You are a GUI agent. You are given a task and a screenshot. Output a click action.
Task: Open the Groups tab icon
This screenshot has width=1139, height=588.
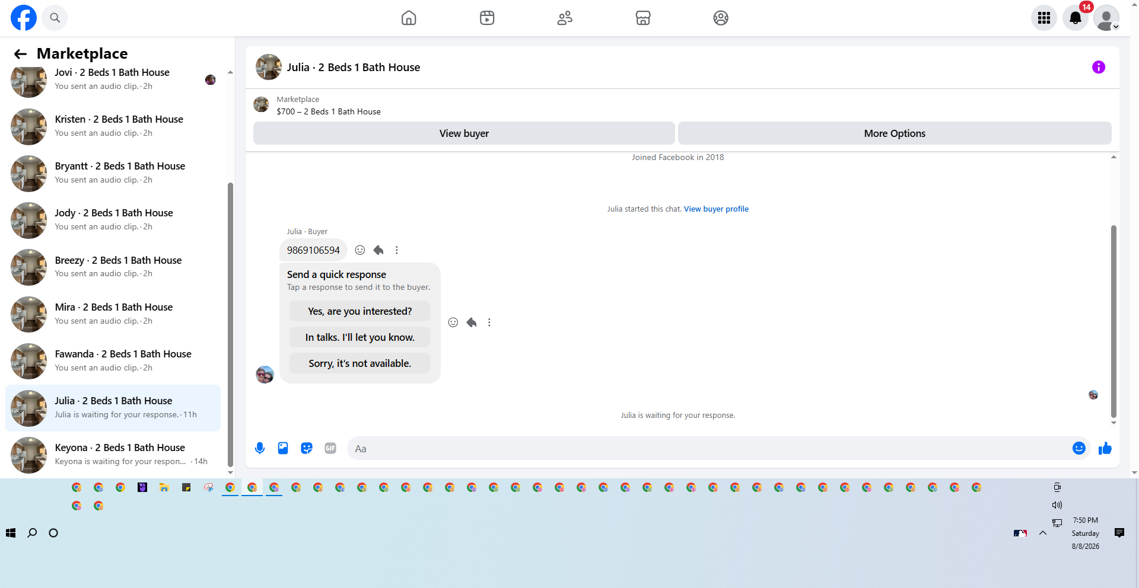point(721,18)
